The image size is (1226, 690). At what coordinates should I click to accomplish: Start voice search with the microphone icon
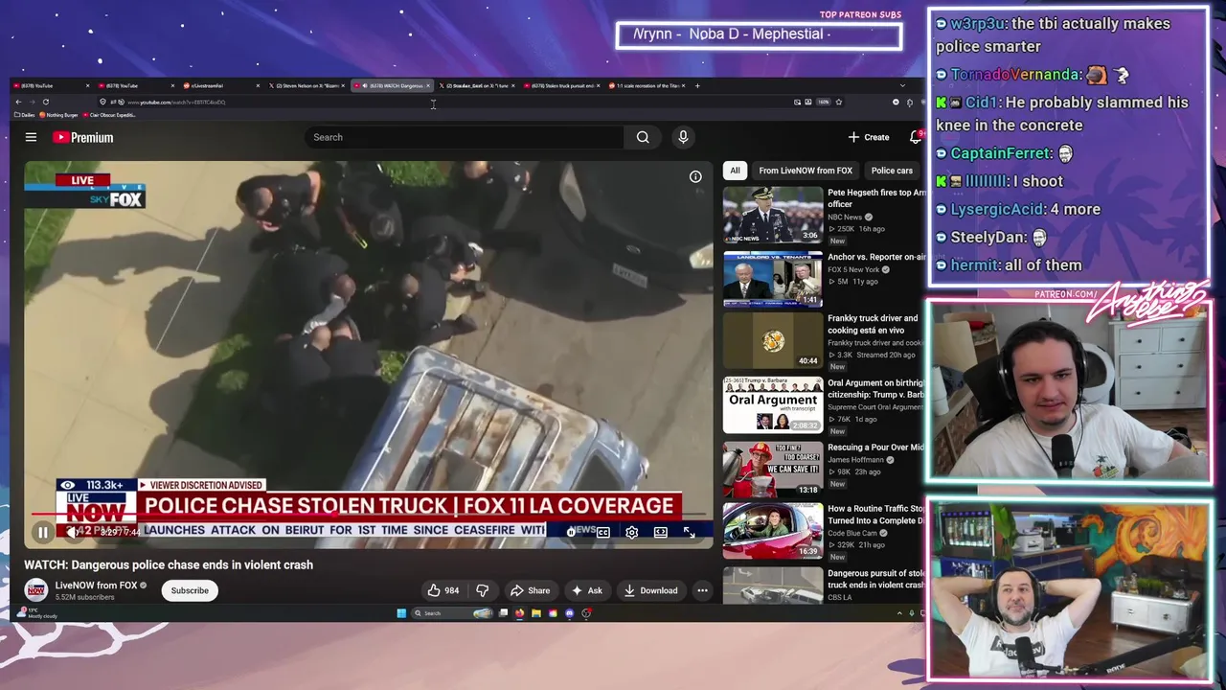pos(683,137)
